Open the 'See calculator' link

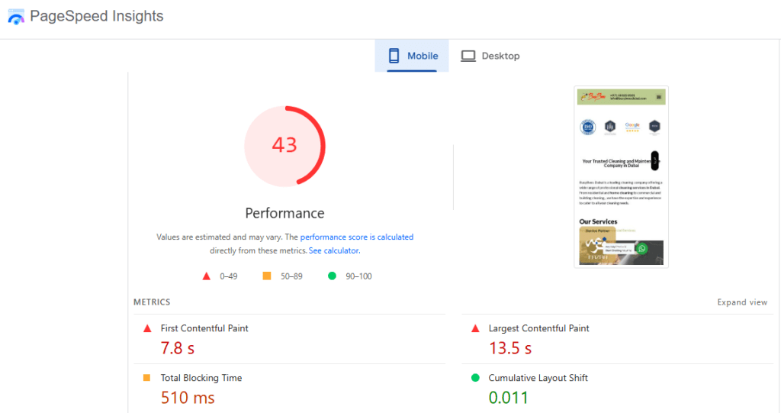(334, 250)
